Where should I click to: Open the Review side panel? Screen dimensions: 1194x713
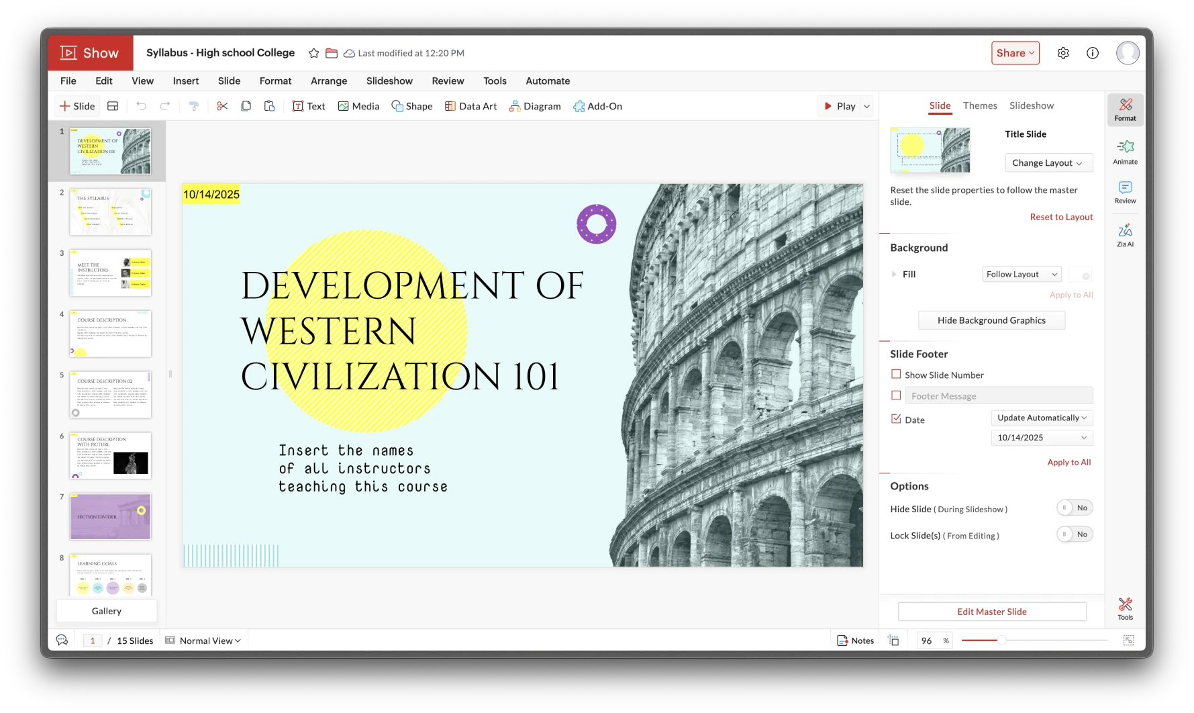1125,191
